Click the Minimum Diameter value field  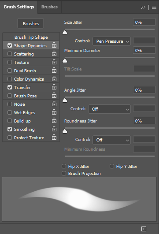(144, 50)
